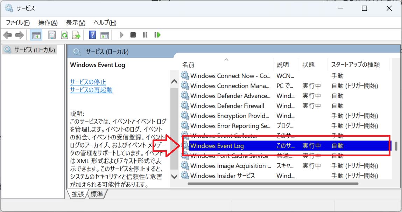
Task: Click the Back arrow toolbar icon
Action: coord(8,35)
